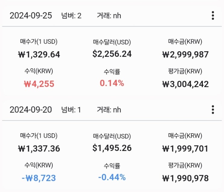This screenshot has width=224, height=192.
Task: Tap the '넘버: 2' label
Action: [x=71, y=16]
